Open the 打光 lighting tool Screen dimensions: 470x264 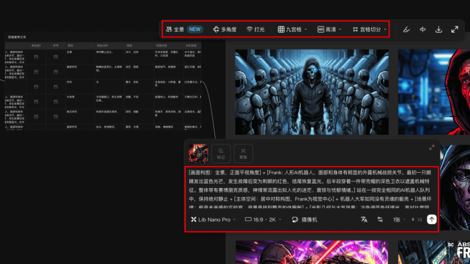pyautogui.click(x=256, y=30)
